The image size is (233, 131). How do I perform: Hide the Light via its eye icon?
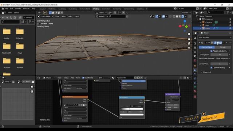[x=230, y=25]
